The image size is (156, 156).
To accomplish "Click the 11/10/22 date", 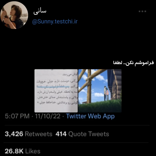I will tap(48, 116).
